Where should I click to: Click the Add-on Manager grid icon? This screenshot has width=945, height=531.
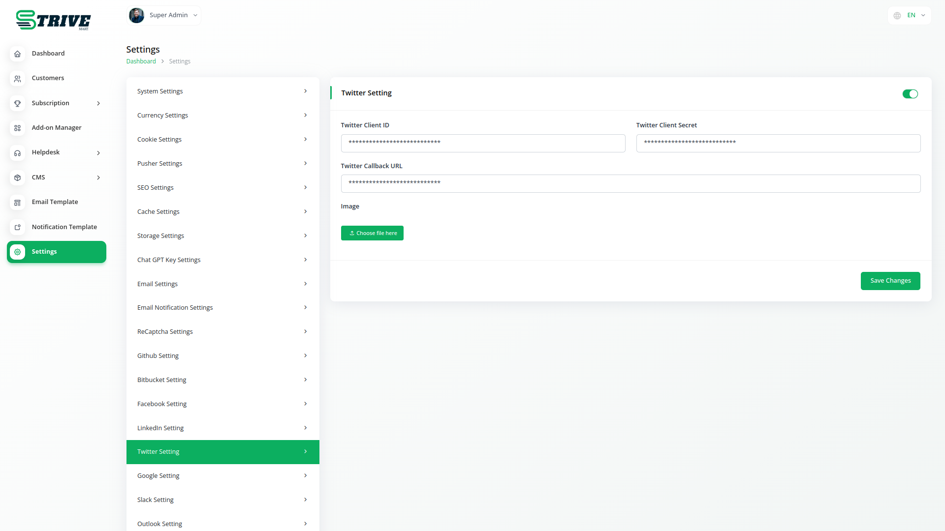(x=17, y=128)
